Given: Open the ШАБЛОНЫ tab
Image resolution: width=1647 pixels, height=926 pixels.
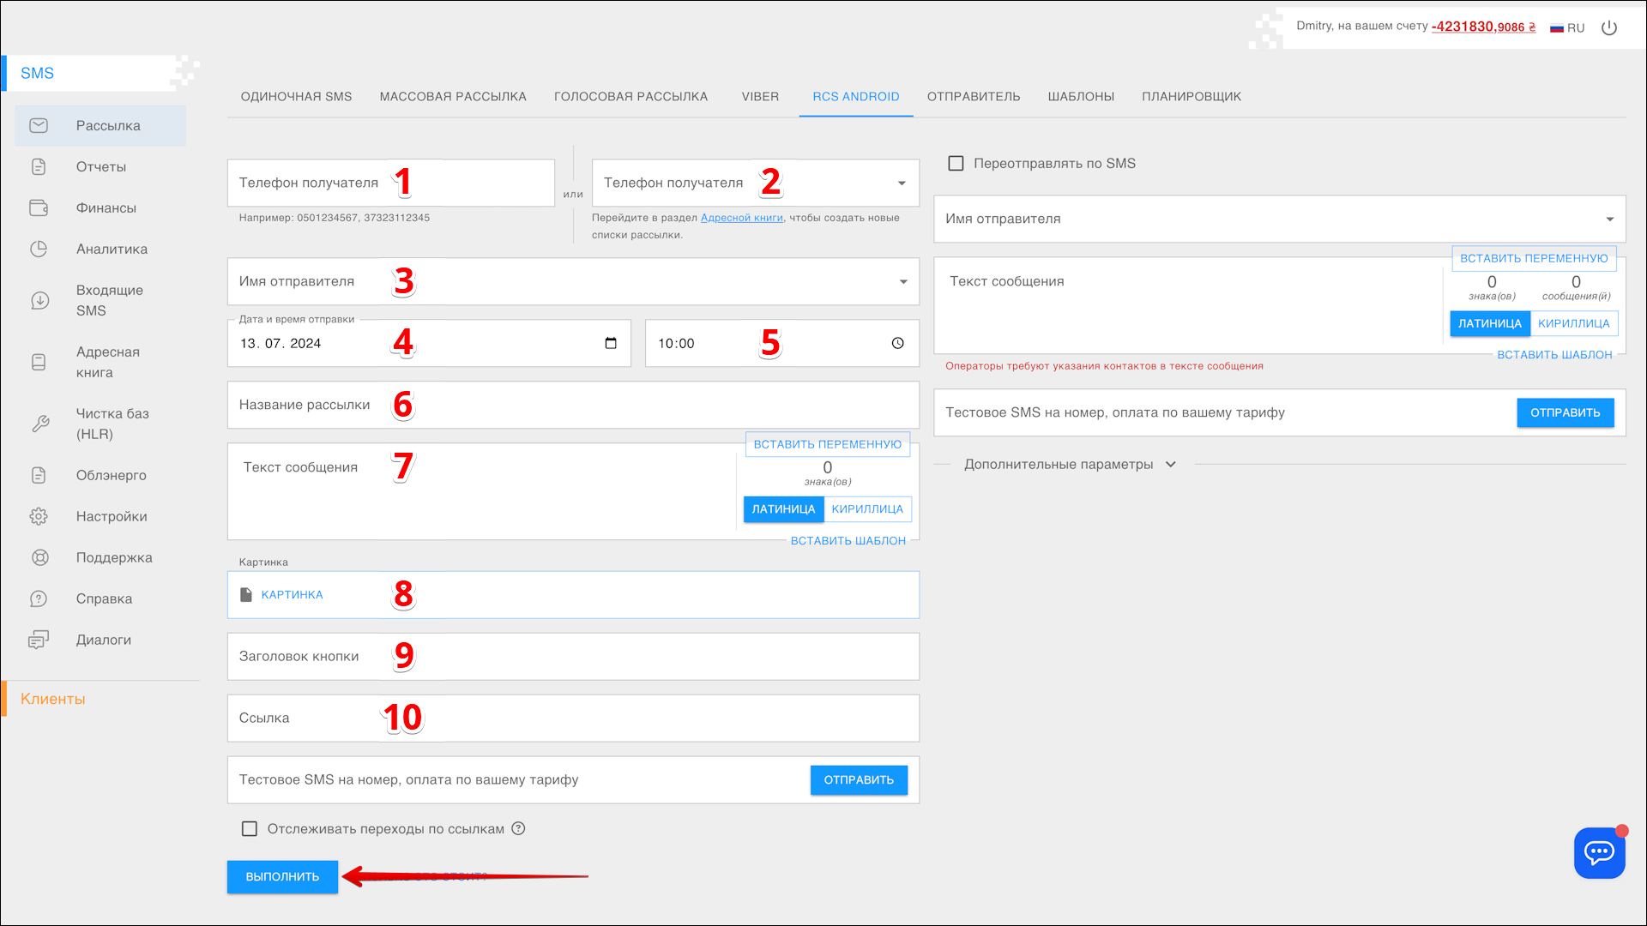Looking at the screenshot, I should tap(1081, 96).
